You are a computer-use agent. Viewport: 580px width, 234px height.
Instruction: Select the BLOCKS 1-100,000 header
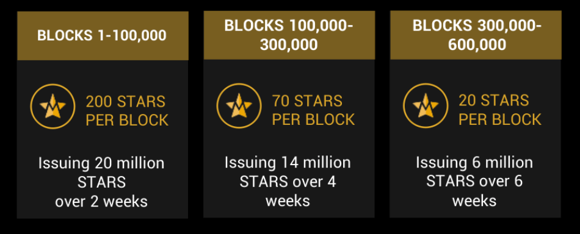[x=103, y=36]
